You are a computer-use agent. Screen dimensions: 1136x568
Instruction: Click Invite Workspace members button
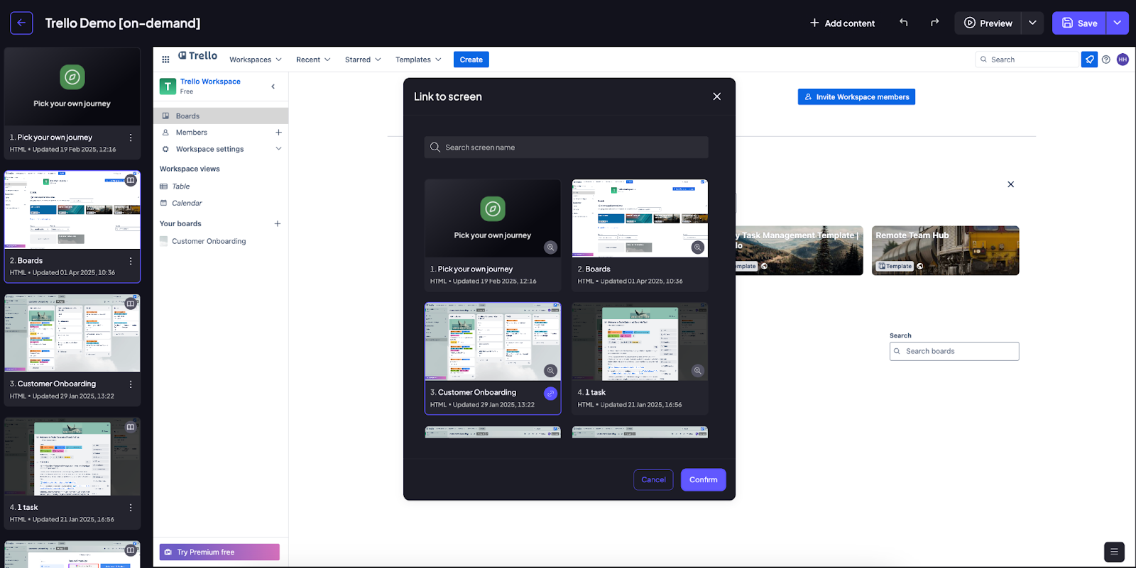pyautogui.click(x=856, y=97)
